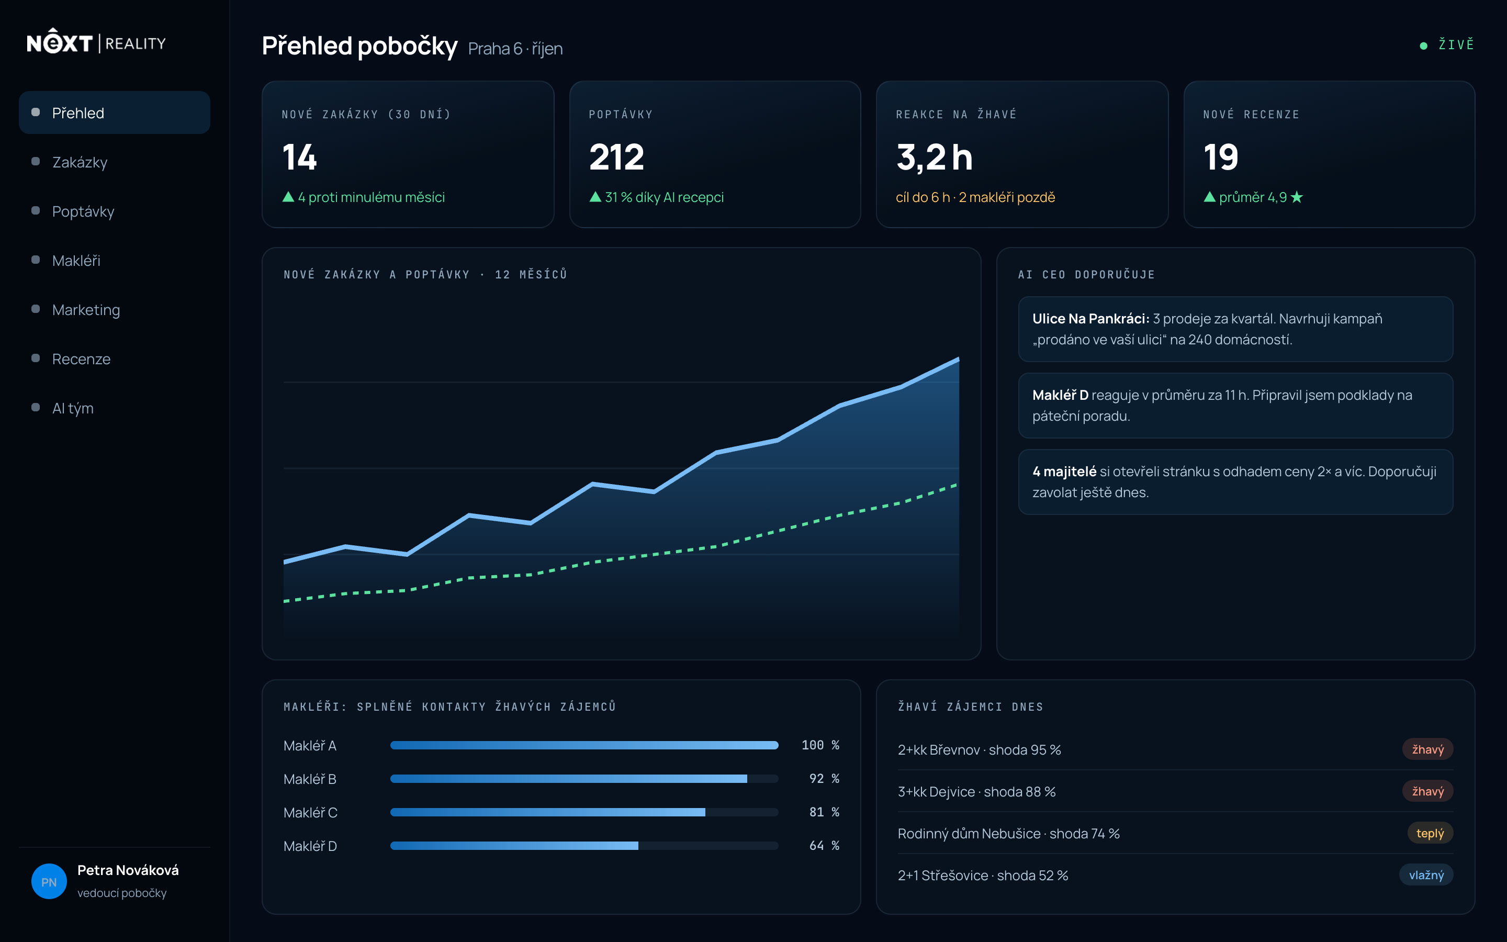This screenshot has width=1507, height=942.
Task: Navigate to Recenze in the sidebar
Action: tap(115, 359)
